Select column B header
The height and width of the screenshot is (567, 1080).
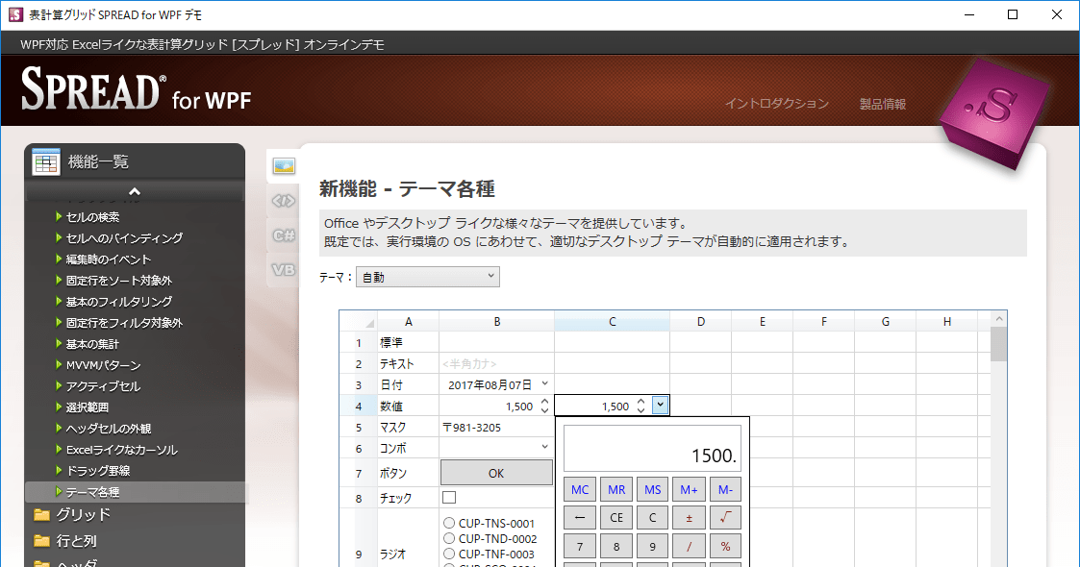[496, 321]
